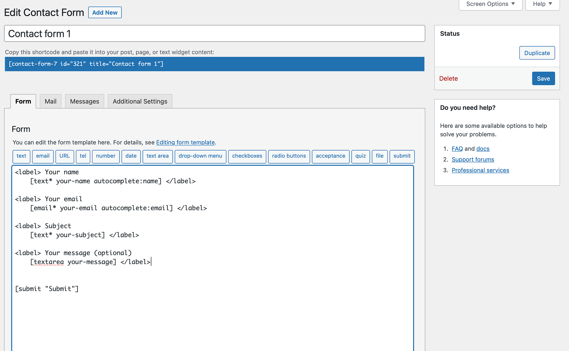Click the text area tag button

coord(158,156)
